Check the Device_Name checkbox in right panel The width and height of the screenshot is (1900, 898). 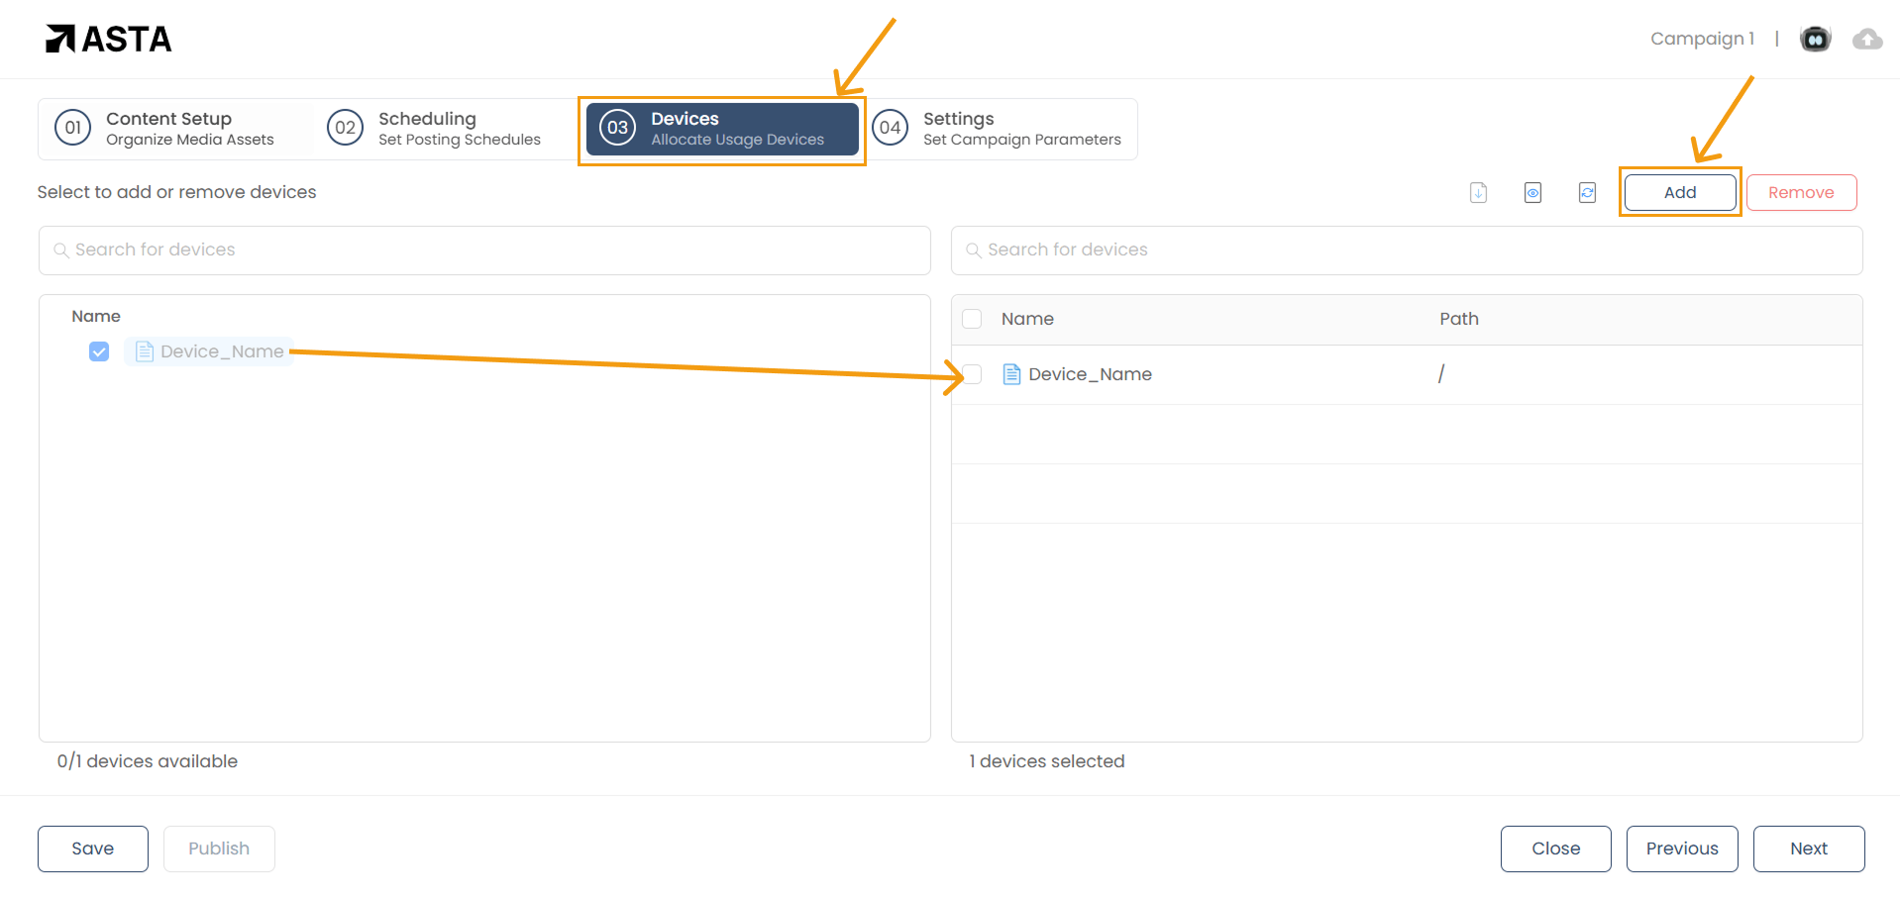pos(972,374)
